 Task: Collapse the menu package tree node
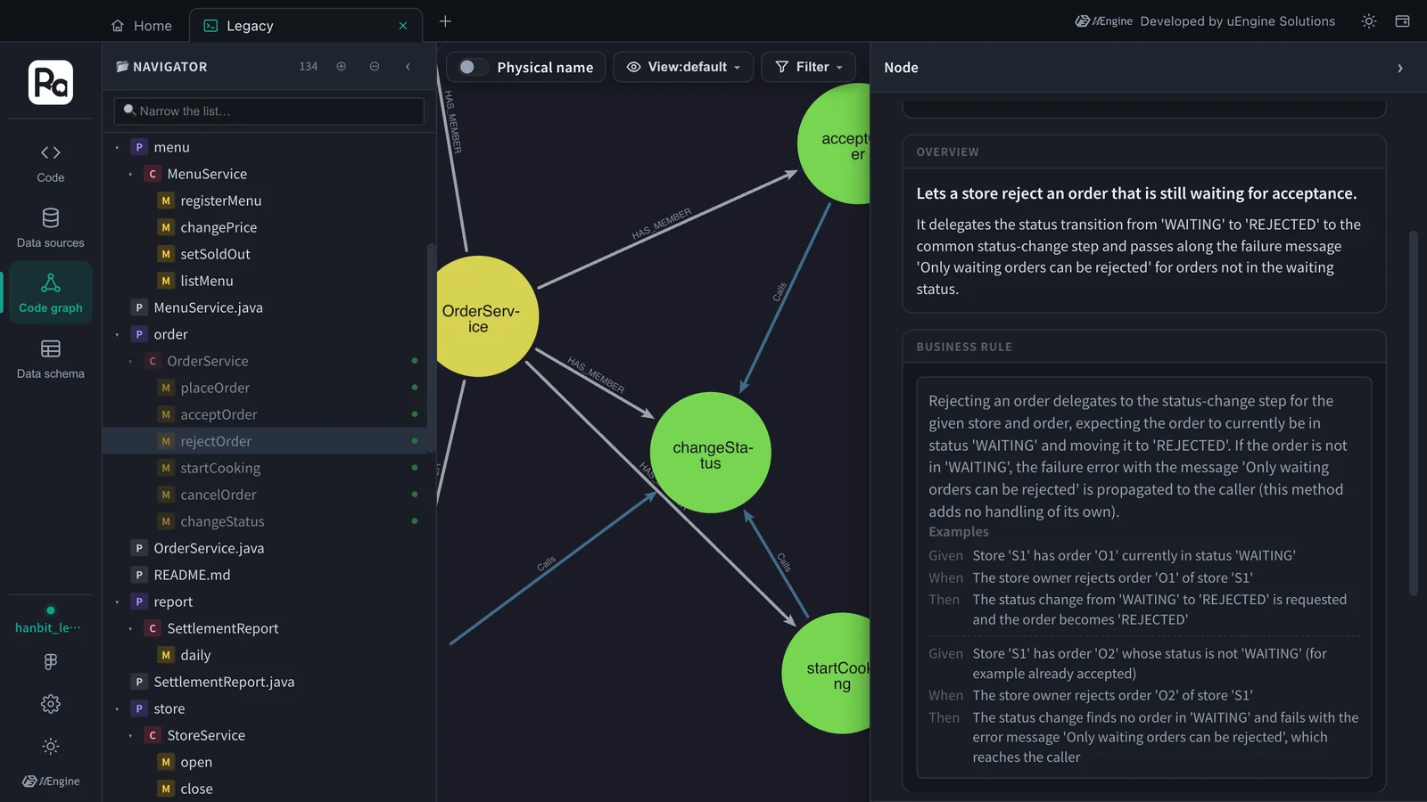coord(117,147)
